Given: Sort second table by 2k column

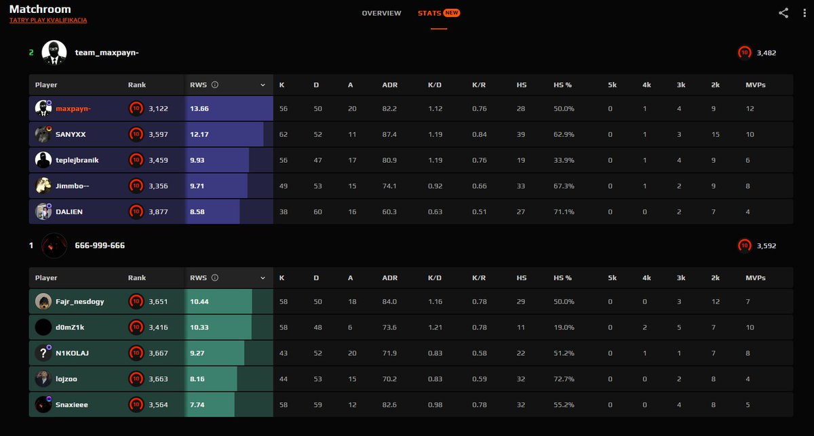Looking at the screenshot, I should pos(715,277).
